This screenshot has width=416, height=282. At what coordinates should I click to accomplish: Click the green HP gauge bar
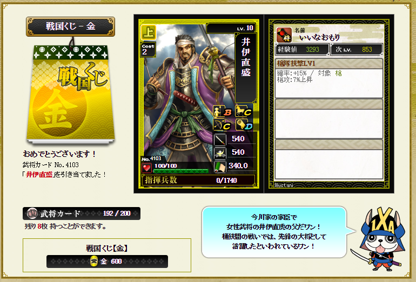pyautogui.click(x=181, y=171)
